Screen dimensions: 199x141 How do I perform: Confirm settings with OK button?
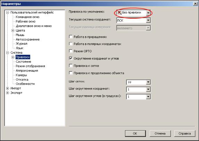(x=135, y=133)
